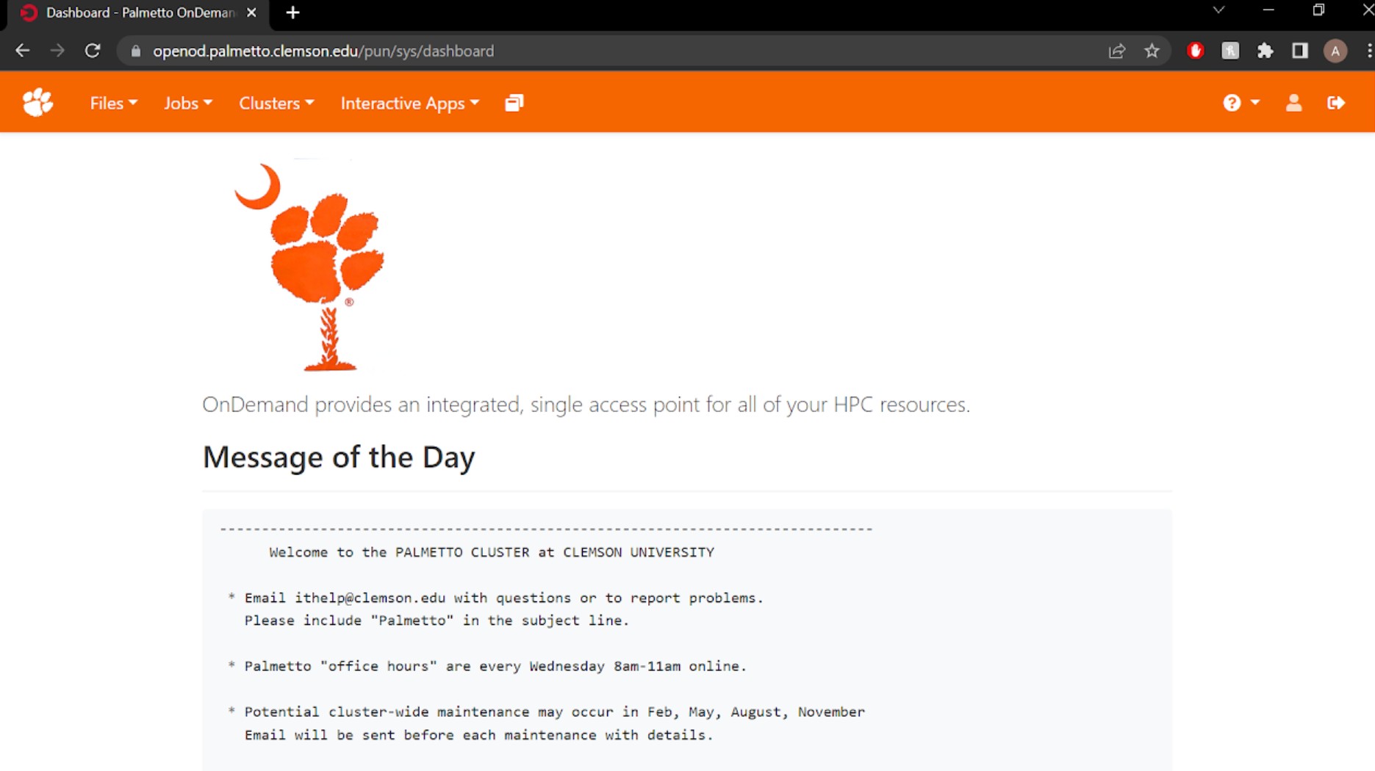
Task: Open the My Interactive Sessions icon
Action: 514,103
